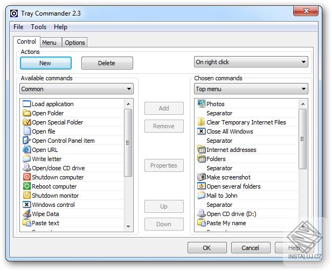Viewport: 332px width, 271px height.
Task: Click the Mail to John icon
Action: pyautogui.click(x=202, y=195)
